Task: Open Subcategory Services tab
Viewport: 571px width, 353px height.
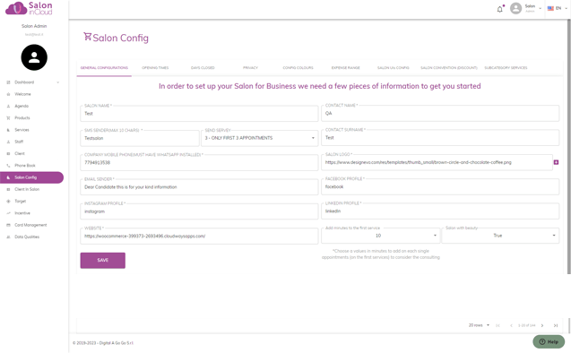Action: pyautogui.click(x=506, y=68)
